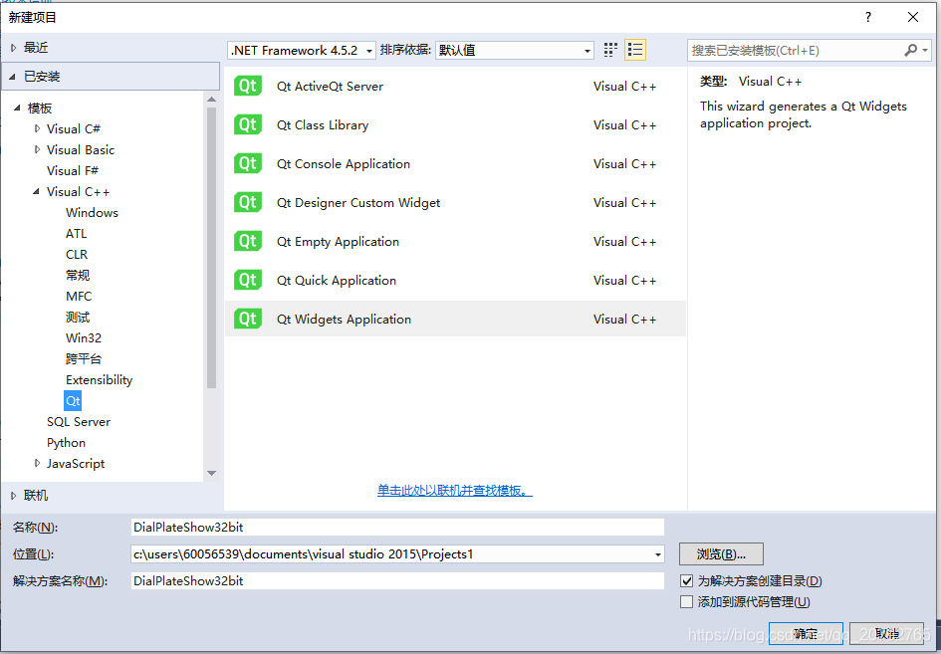The width and height of the screenshot is (941, 654).
Task: Expand the Visual C# node
Action: (x=37, y=128)
